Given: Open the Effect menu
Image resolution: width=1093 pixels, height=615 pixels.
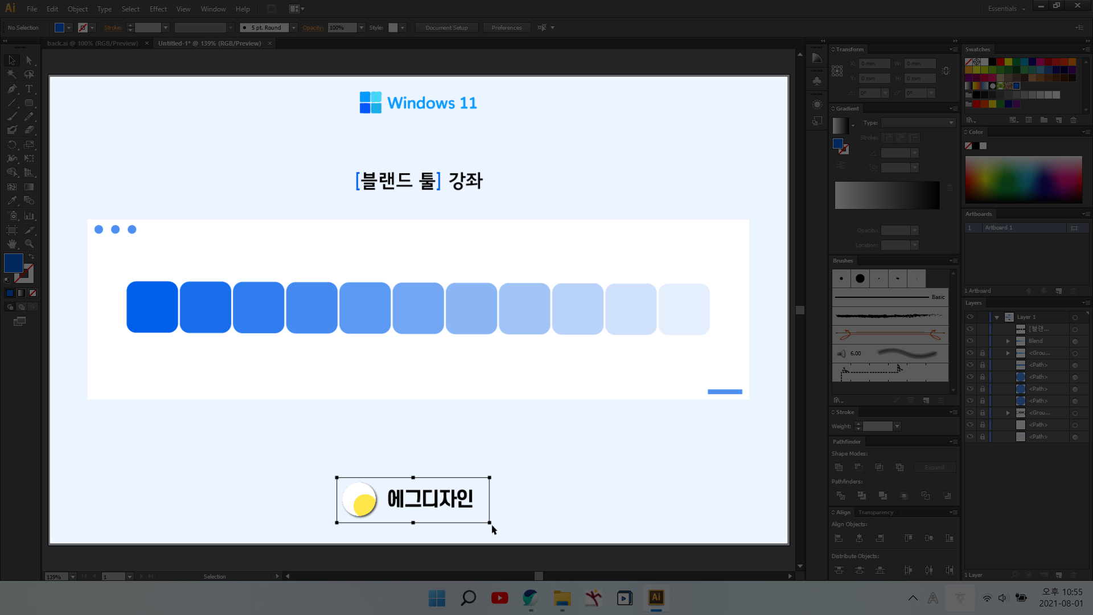Looking at the screenshot, I should 158,9.
